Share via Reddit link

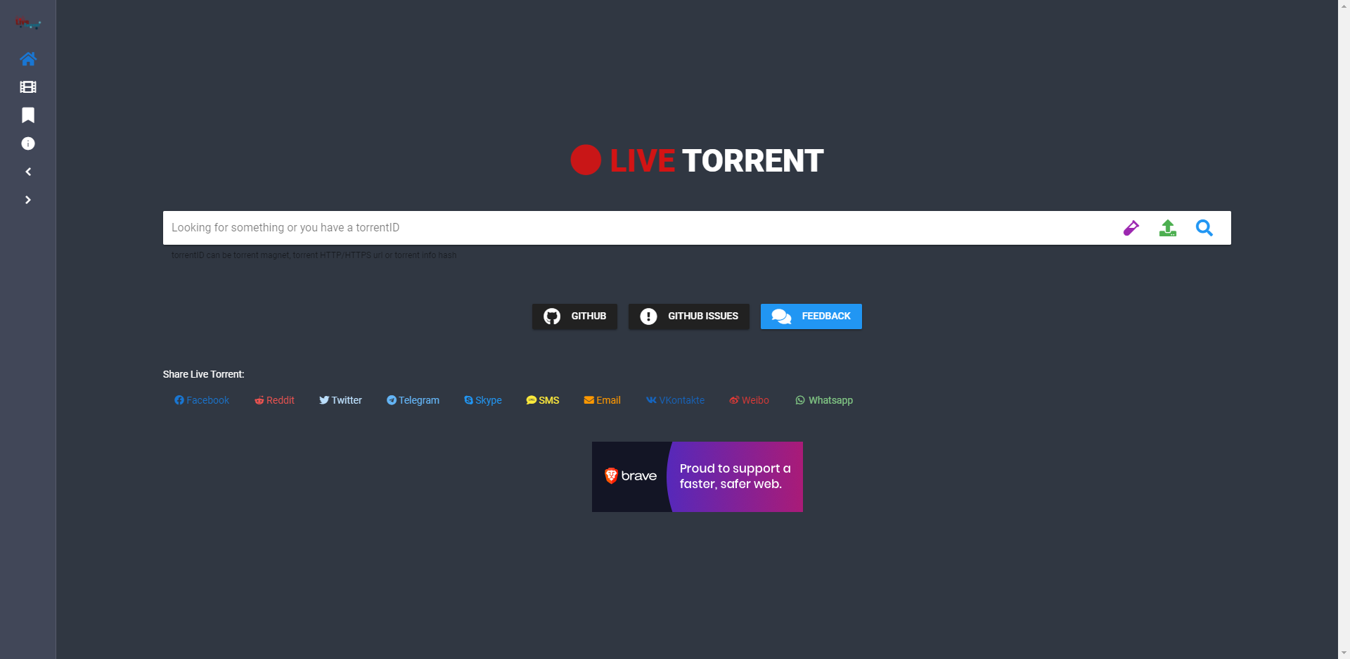pos(274,400)
